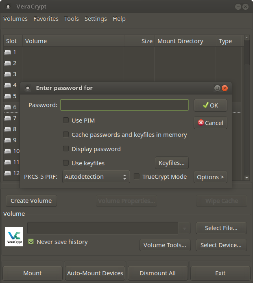Click the OK button with green checkmark
The image size is (253, 283).
tap(210, 105)
